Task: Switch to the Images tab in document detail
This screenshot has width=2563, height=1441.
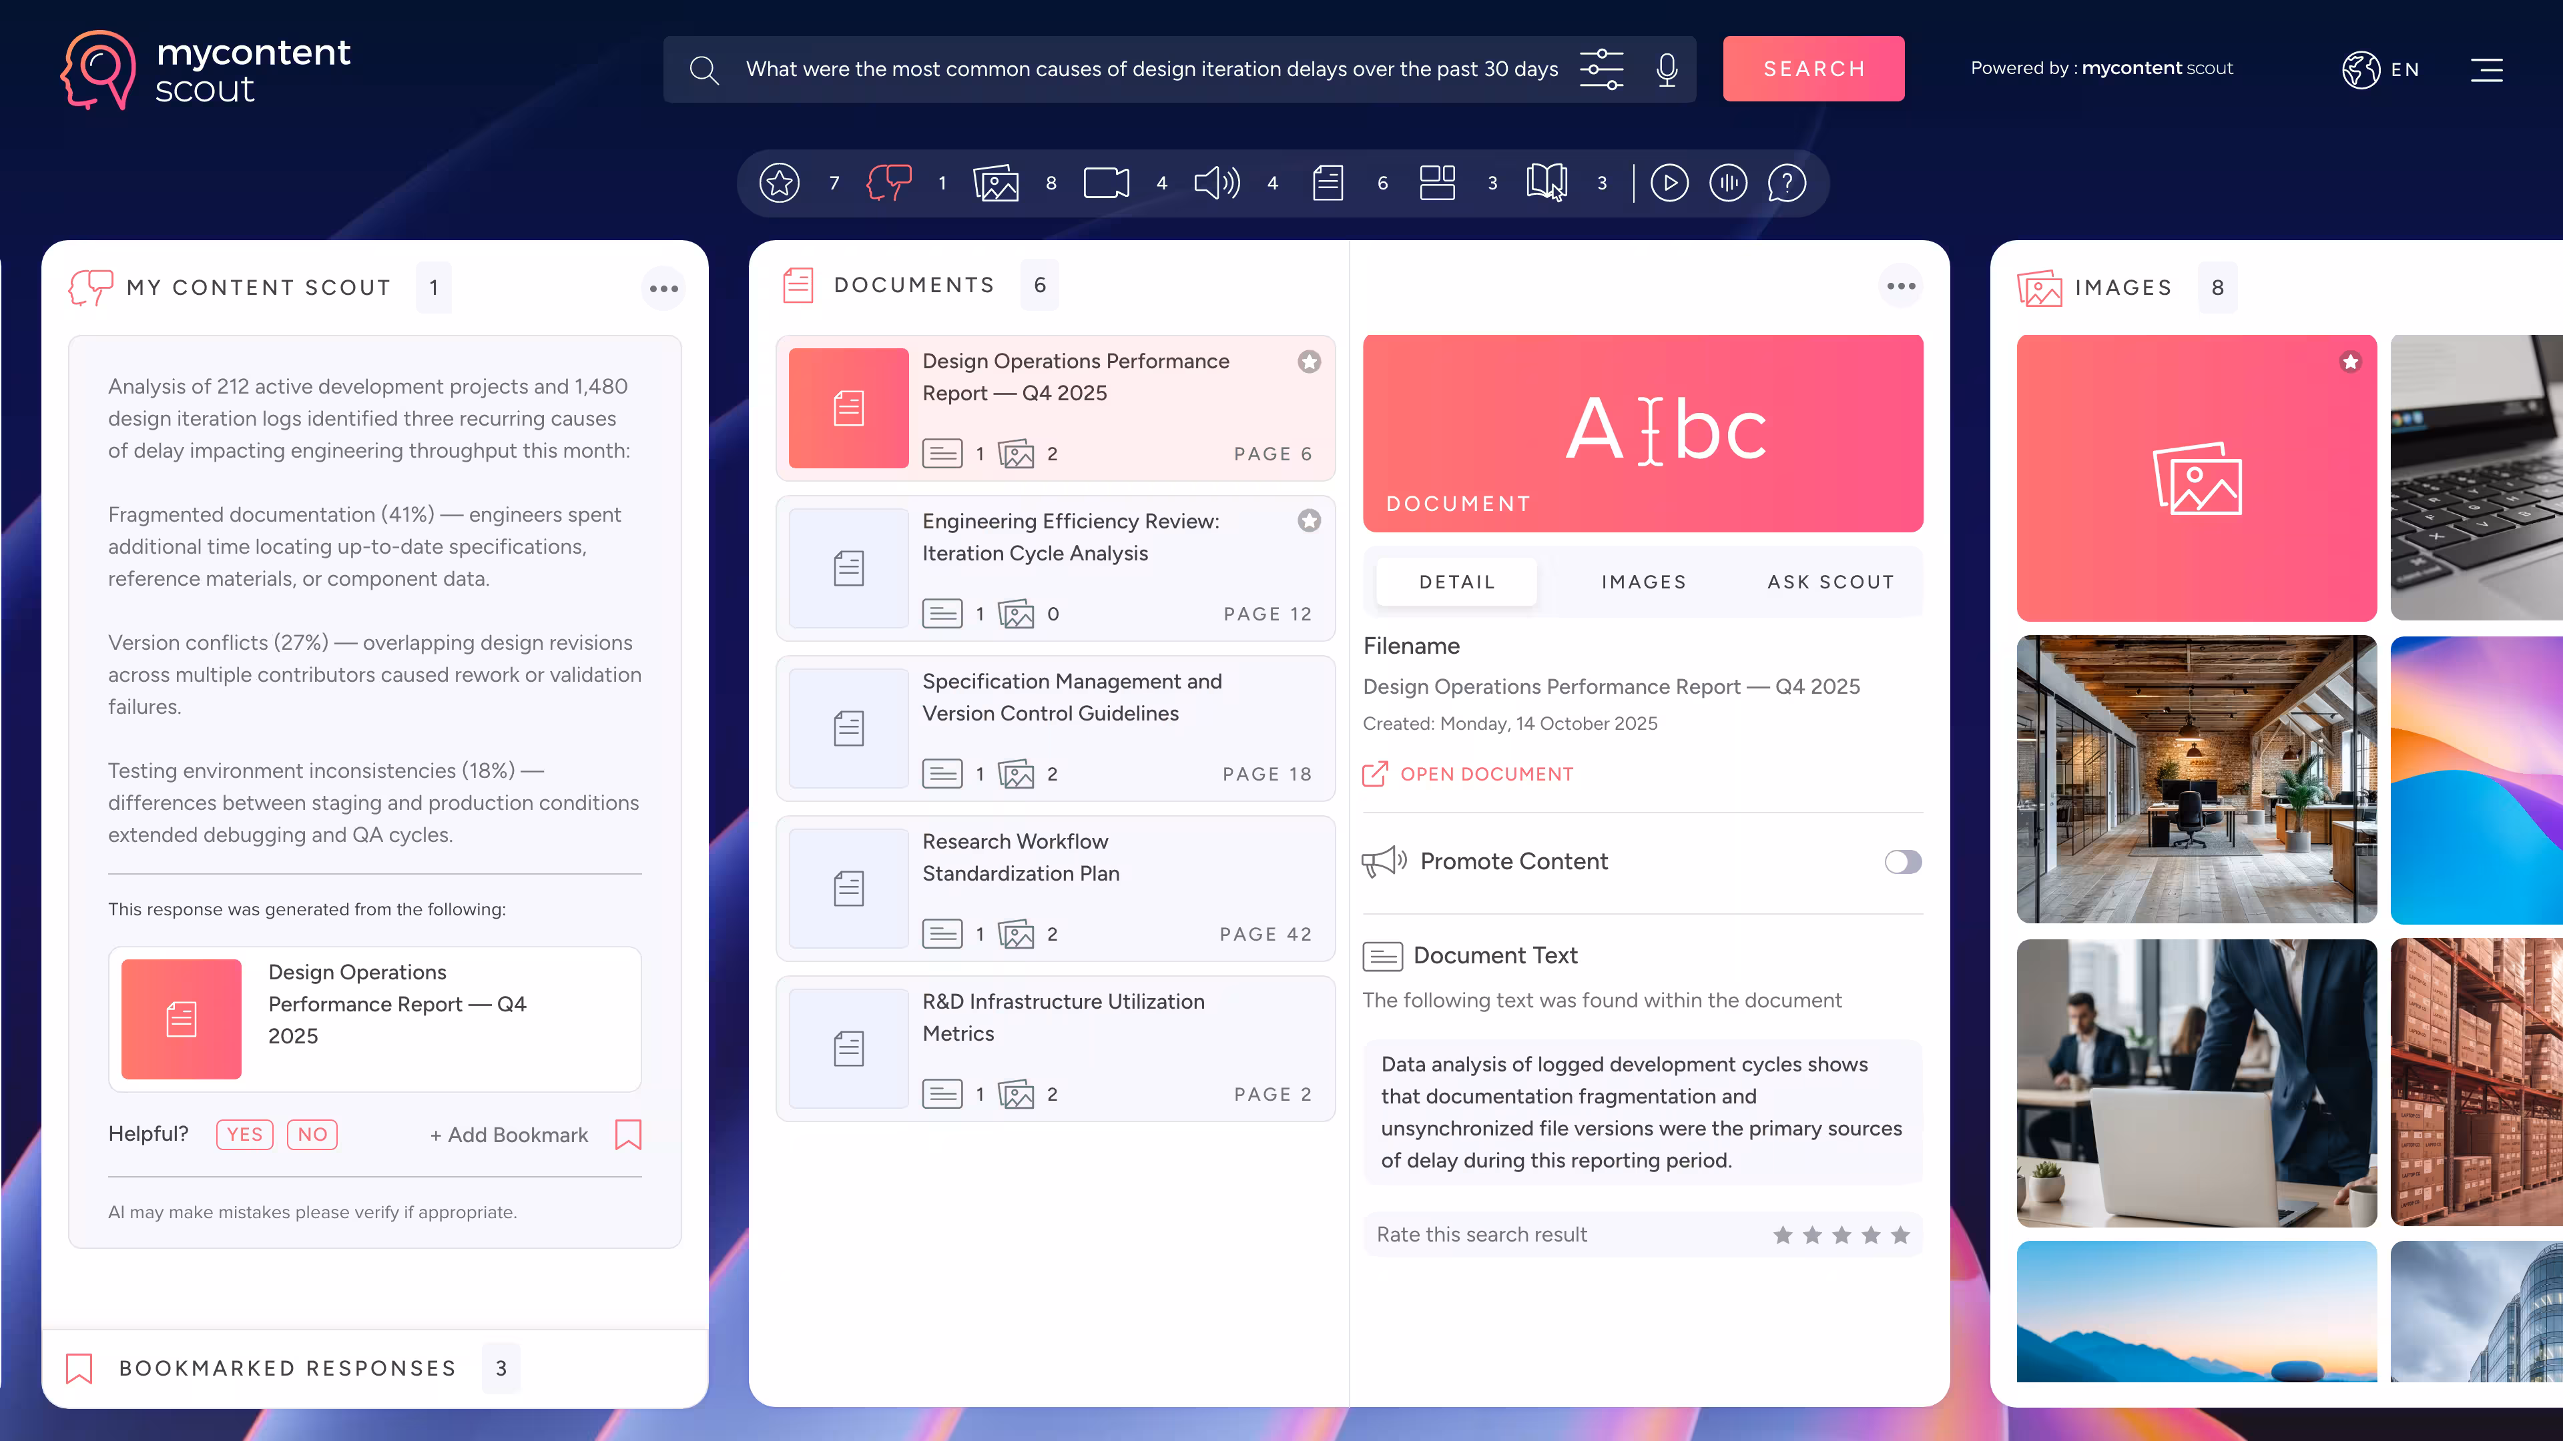Action: tap(1644, 582)
